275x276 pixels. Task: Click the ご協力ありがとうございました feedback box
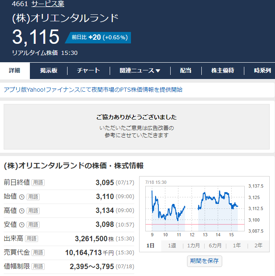[137, 127]
